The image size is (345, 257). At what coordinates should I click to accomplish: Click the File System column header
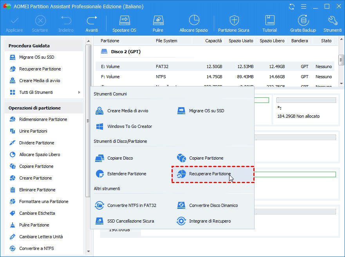click(166, 41)
